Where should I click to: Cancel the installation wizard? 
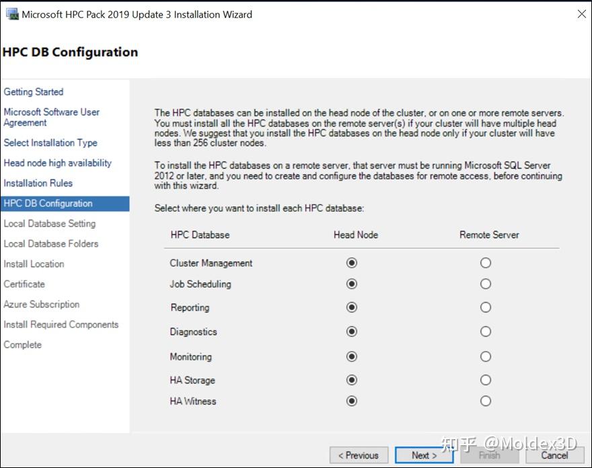[554, 455]
